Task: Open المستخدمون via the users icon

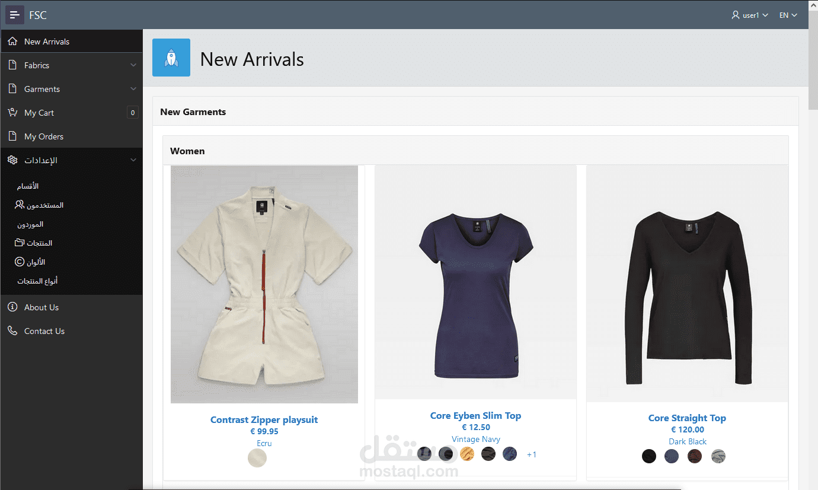Action: (20, 205)
